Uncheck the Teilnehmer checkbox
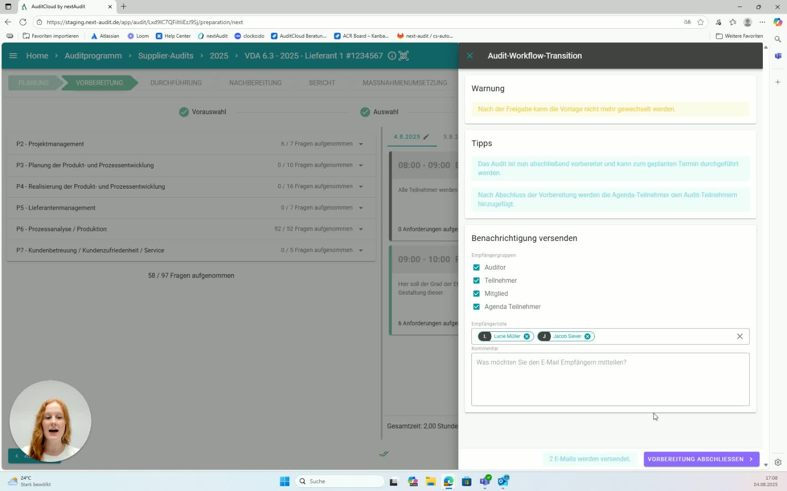This screenshot has height=491, width=787. 476,281
